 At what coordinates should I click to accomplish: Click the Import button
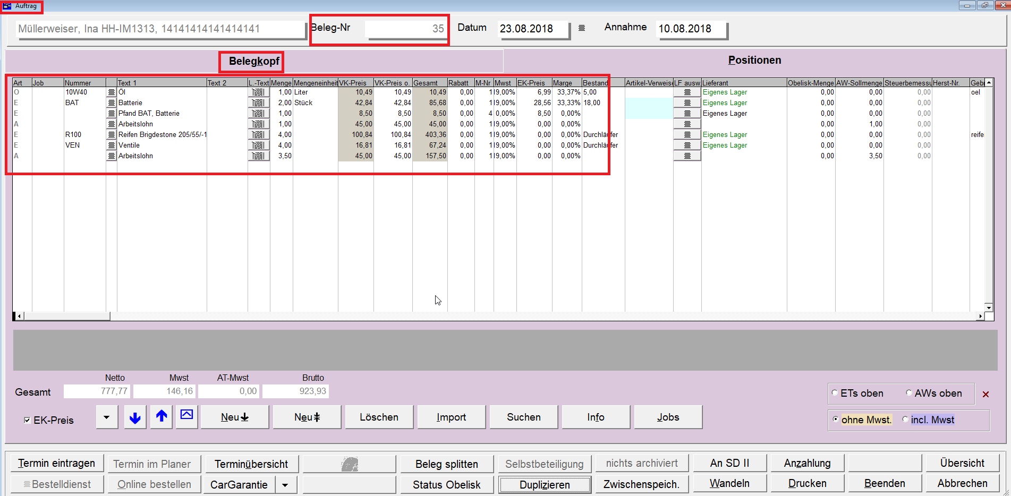452,417
